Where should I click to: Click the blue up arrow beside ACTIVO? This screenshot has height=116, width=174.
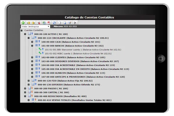[32, 33]
